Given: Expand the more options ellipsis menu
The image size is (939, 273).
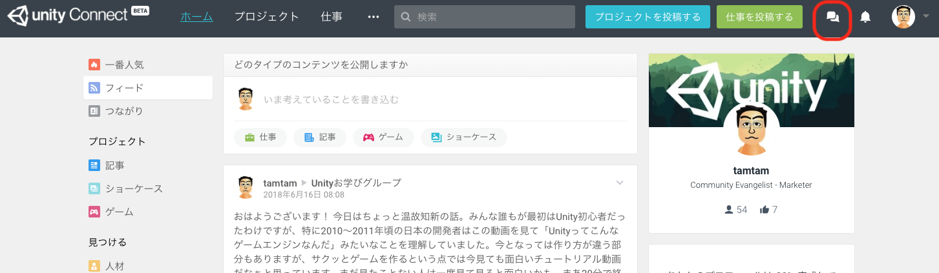Looking at the screenshot, I should click(x=373, y=17).
